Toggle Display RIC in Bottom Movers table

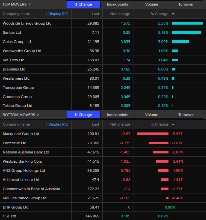coord(58,125)
